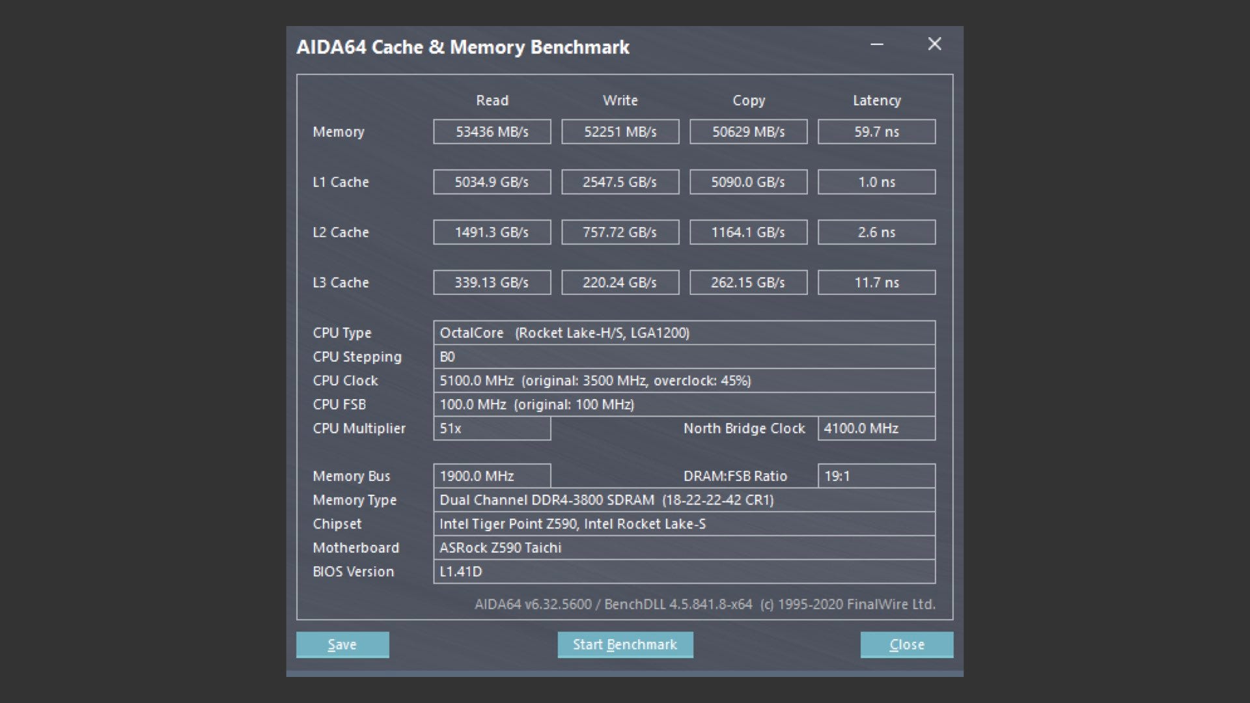Click North Bridge Clock 4100.0 MHz field

click(877, 428)
